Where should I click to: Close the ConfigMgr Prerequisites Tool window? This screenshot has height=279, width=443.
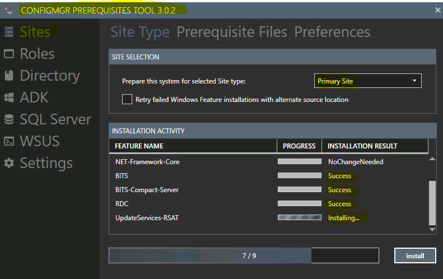click(437, 10)
